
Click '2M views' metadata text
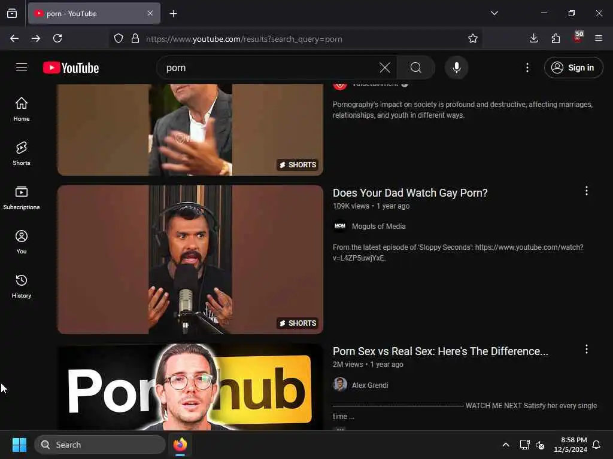(348, 365)
